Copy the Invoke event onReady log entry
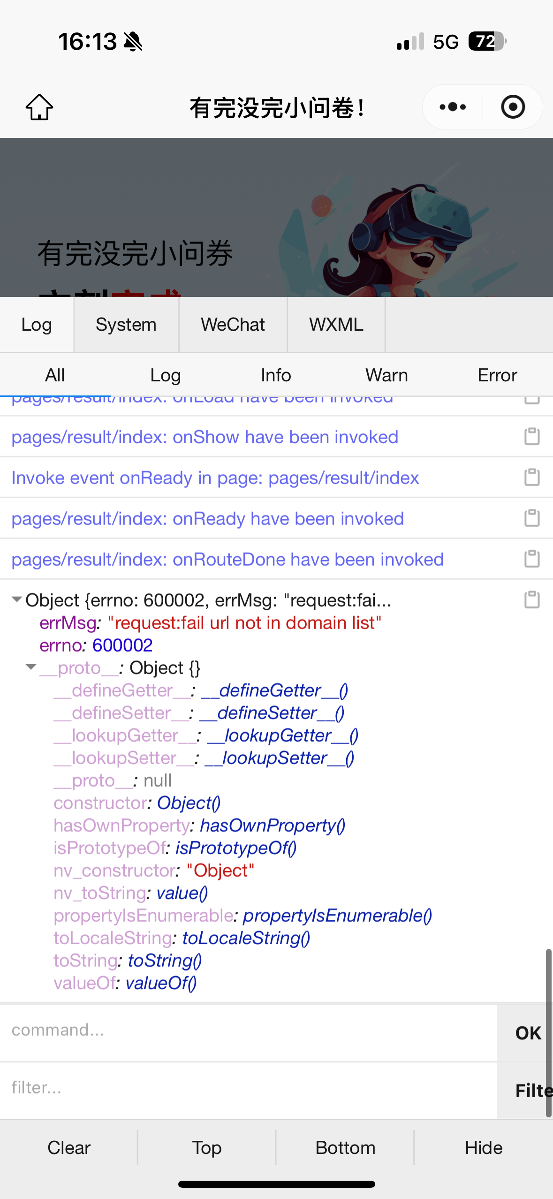Viewport: 553px width, 1199px height. 532,477
